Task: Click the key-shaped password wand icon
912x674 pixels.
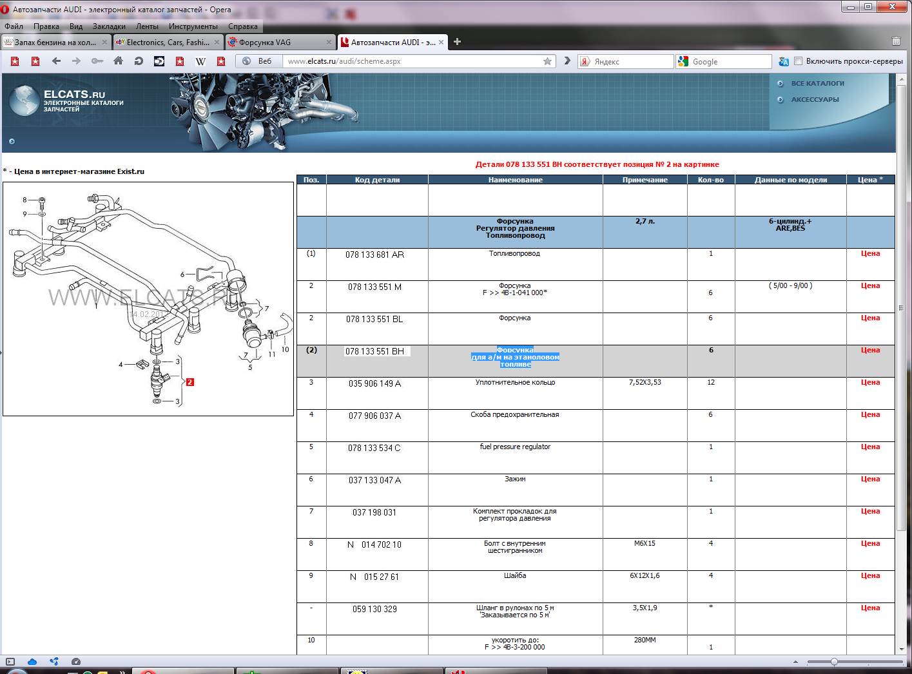Action: click(x=97, y=61)
